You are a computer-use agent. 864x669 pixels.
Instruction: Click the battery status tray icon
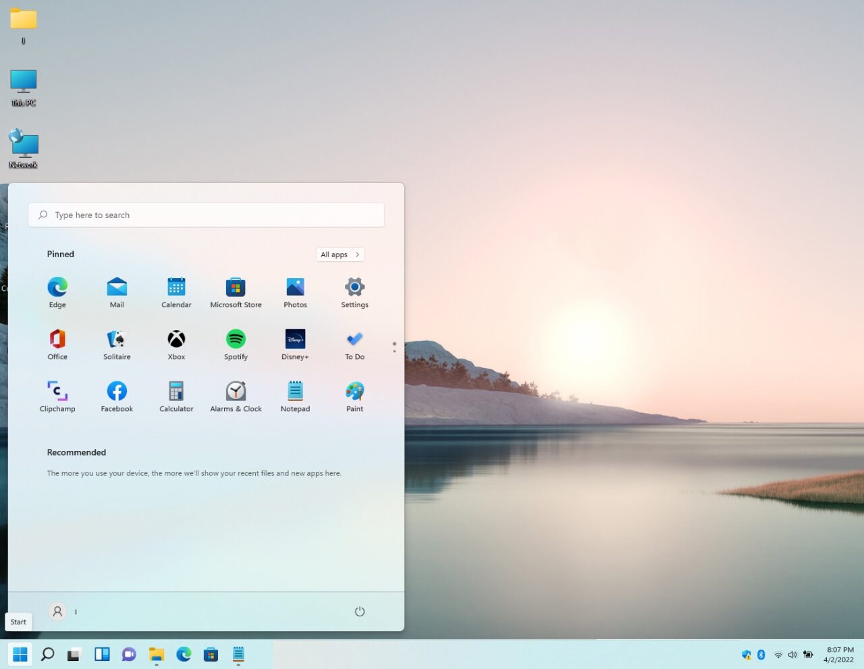click(808, 655)
